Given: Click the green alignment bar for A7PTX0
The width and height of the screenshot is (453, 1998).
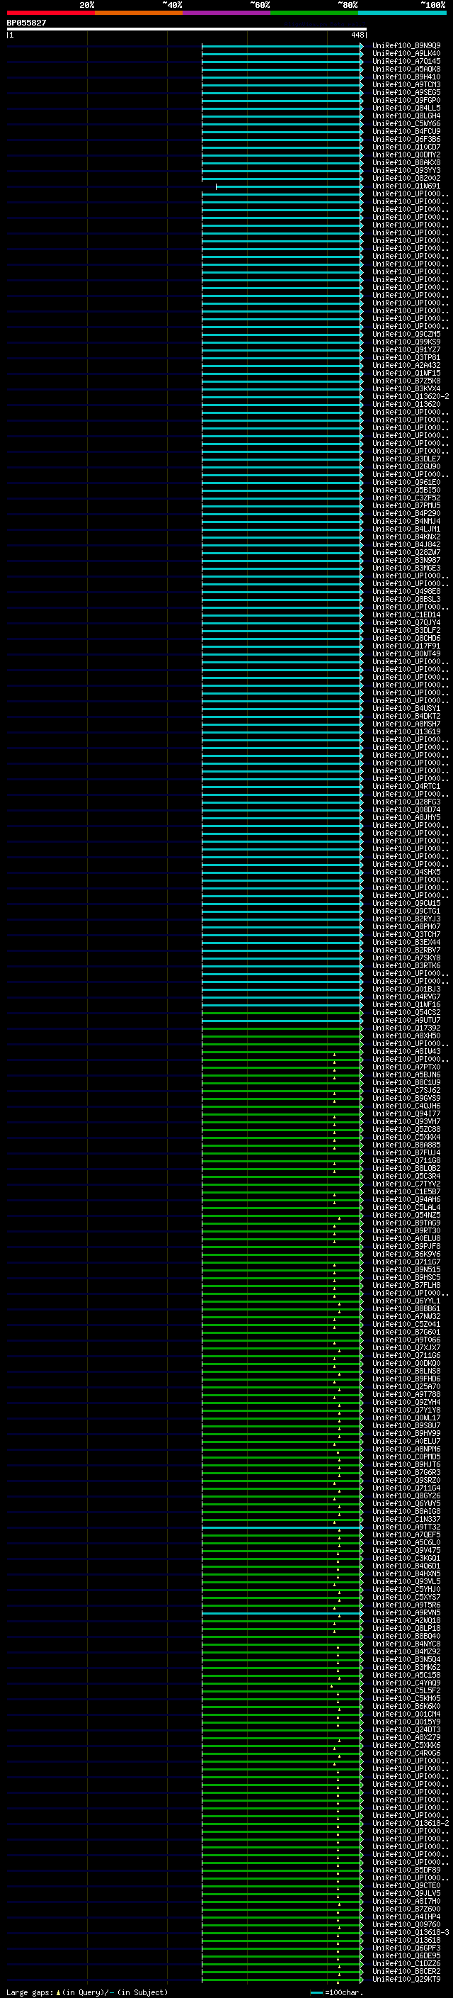Looking at the screenshot, I should pyautogui.click(x=282, y=1067).
